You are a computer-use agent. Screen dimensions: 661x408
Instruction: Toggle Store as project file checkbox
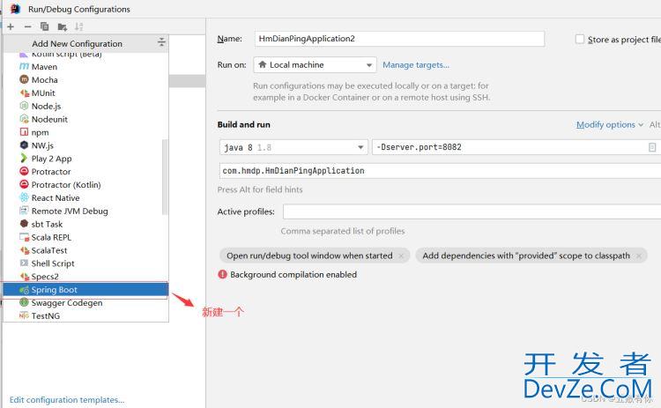click(x=580, y=39)
